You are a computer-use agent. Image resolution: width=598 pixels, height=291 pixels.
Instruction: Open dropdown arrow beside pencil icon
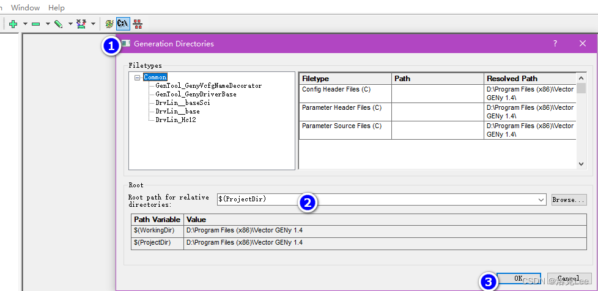pyautogui.click(x=70, y=24)
